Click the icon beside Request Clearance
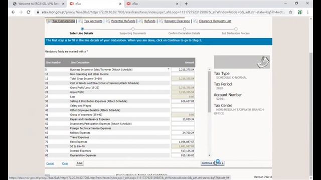 (x=161, y=21)
